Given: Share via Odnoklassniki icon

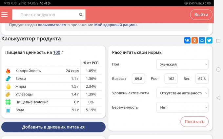Looking at the screenshot, I should (x=195, y=40).
